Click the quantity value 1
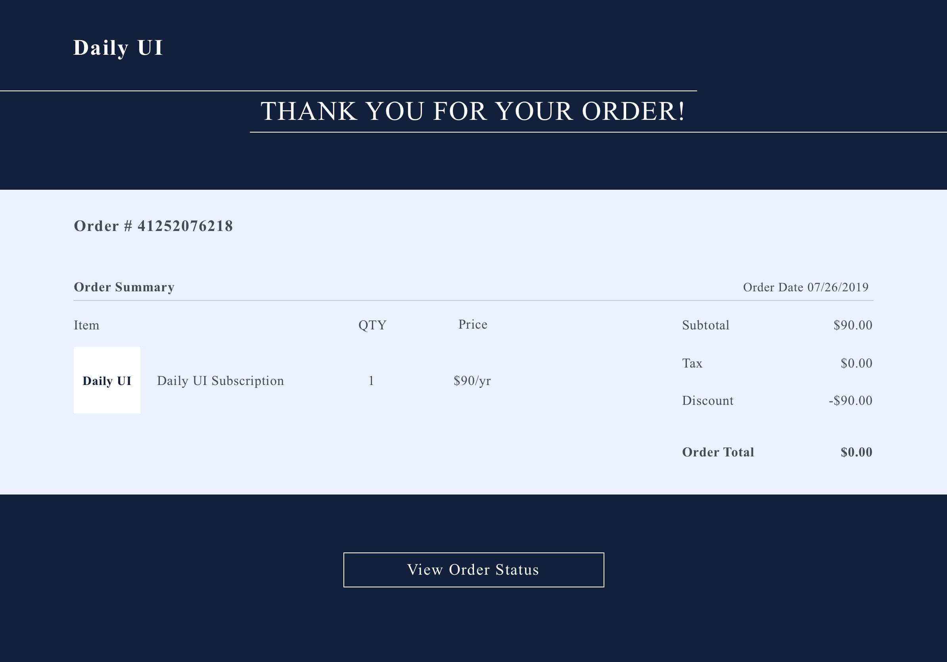This screenshot has height=662, width=947. 371,381
